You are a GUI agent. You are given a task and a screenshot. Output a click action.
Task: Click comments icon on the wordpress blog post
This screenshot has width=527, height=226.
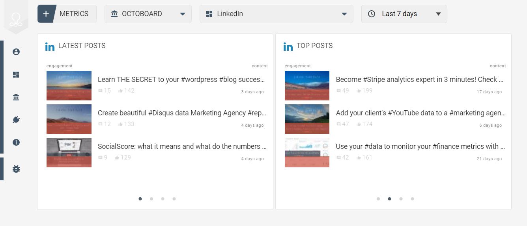point(100,91)
